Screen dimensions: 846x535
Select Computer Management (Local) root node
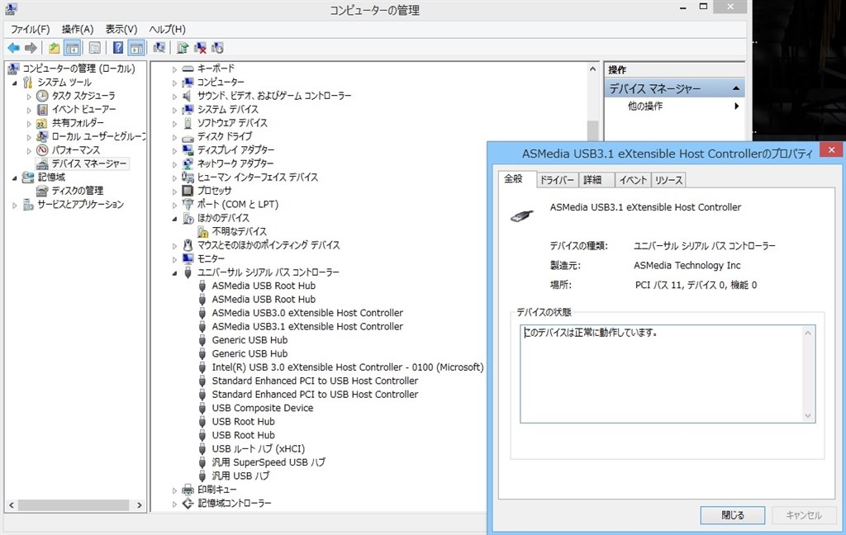(x=78, y=69)
